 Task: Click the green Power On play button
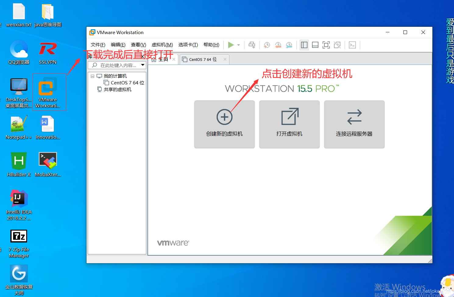[231, 45]
